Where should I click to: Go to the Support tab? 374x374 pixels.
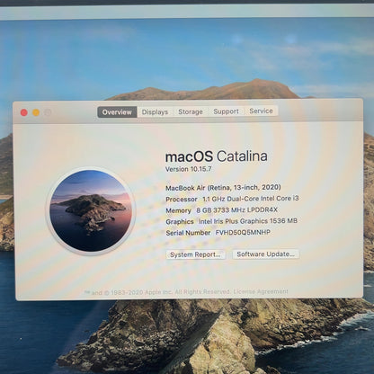[226, 111]
